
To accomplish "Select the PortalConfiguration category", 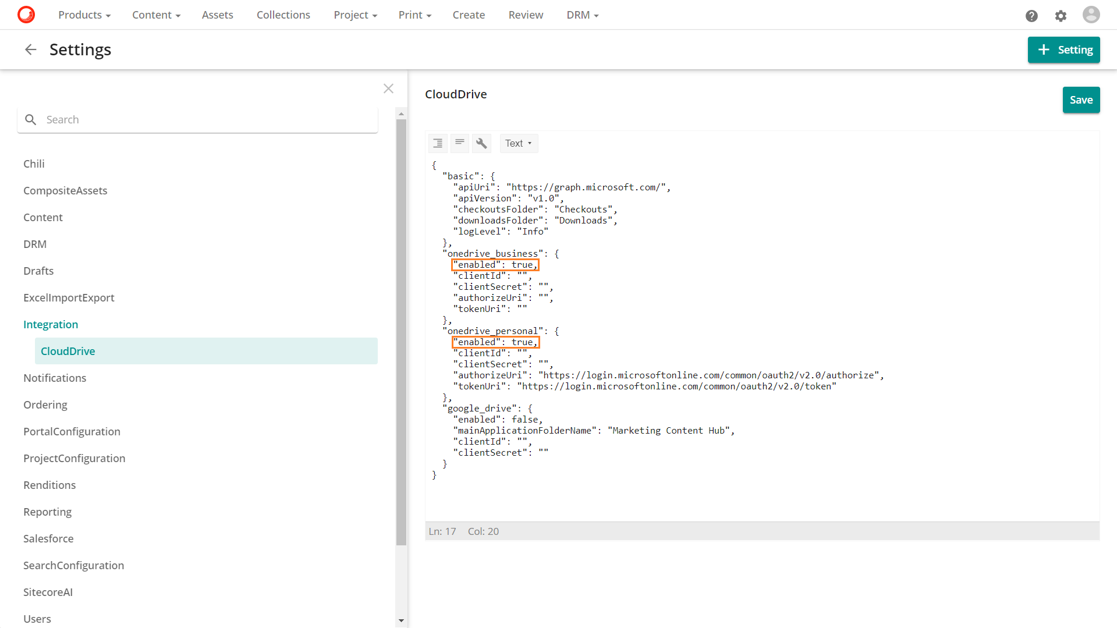I will (x=72, y=431).
